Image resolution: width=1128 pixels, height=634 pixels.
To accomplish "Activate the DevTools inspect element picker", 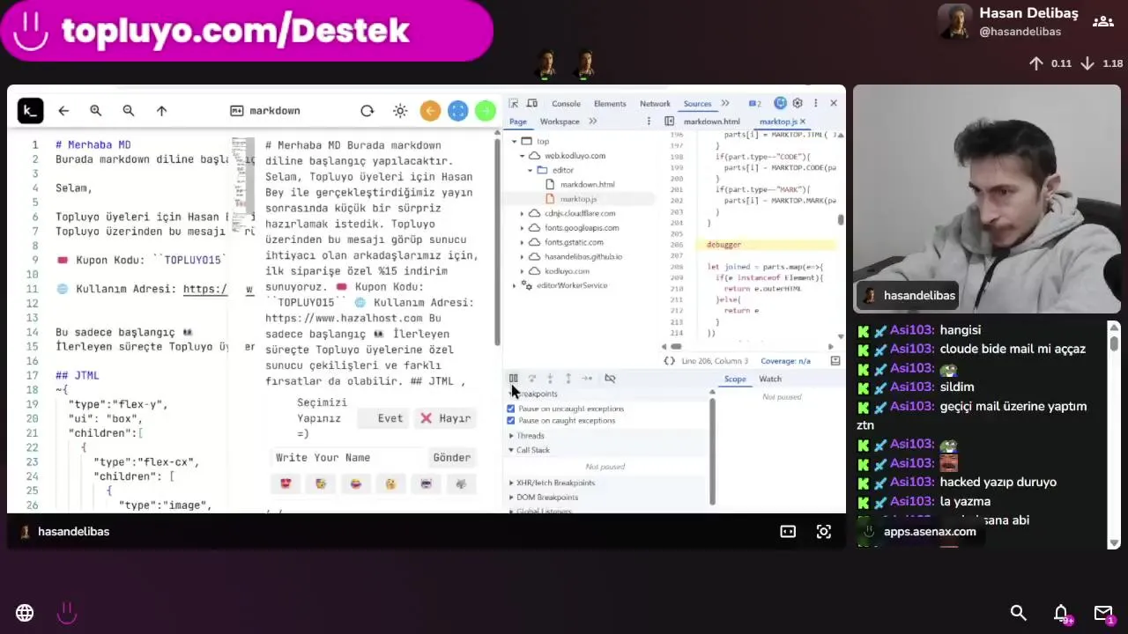I will pyautogui.click(x=514, y=103).
